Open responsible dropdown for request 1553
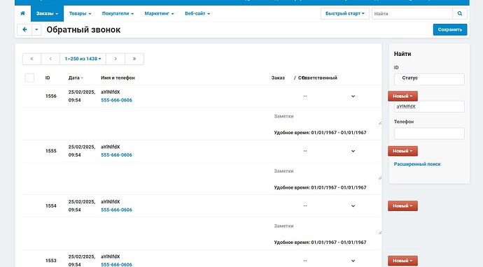This screenshot has width=483, height=267. 353,261
